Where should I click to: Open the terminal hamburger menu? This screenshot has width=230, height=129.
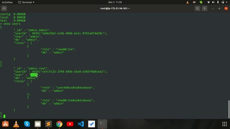[x=204, y=9]
